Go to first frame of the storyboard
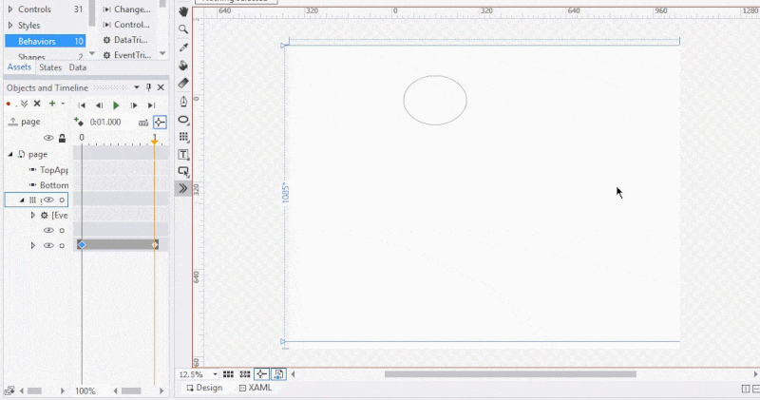This screenshot has height=400, width=760. (82, 105)
